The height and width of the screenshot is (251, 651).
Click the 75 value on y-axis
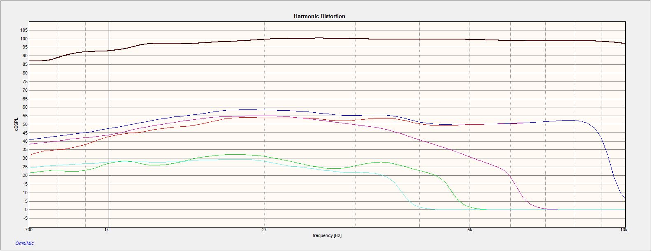[25, 81]
